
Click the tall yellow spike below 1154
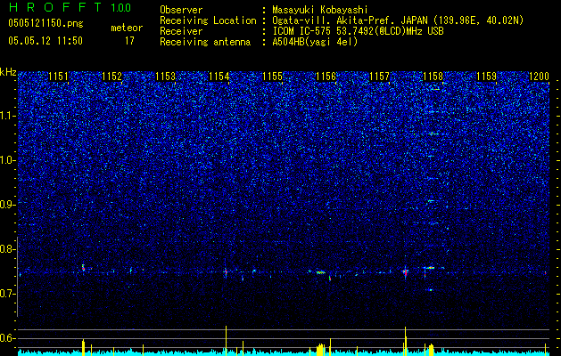(227, 341)
